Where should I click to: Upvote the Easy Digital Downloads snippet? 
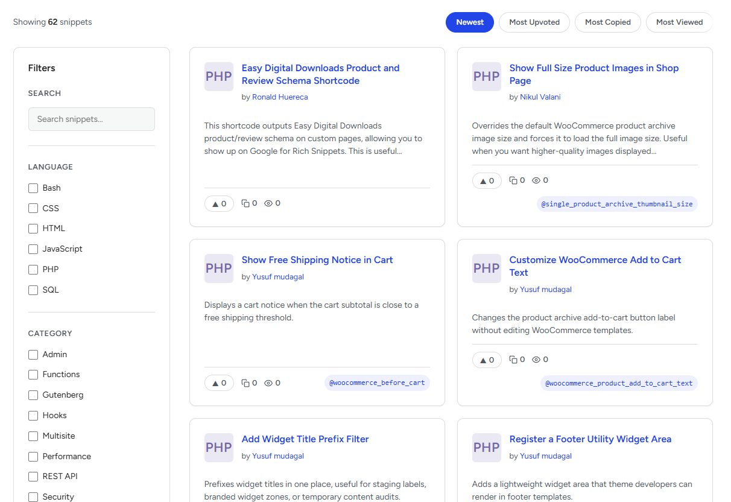(219, 204)
